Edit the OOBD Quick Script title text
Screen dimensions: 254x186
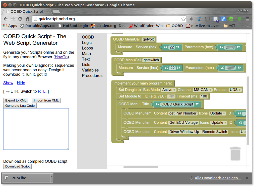[x=177, y=104]
